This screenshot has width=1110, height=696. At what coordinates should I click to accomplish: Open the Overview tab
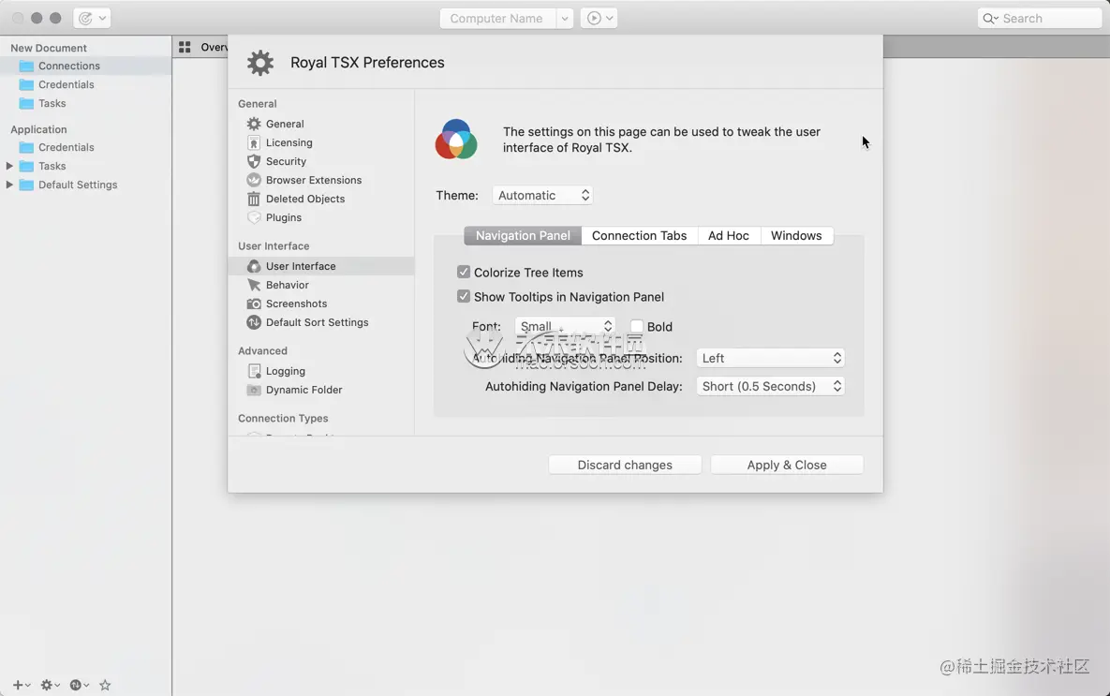pyautogui.click(x=202, y=47)
